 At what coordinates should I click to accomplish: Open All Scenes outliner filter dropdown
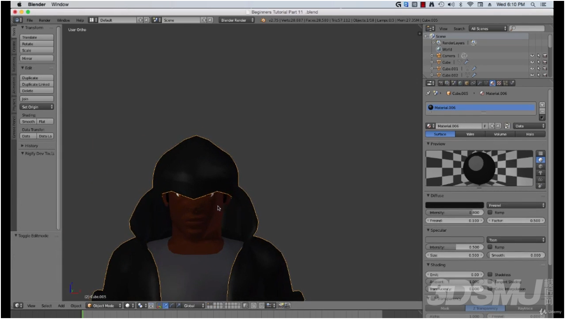(x=488, y=29)
